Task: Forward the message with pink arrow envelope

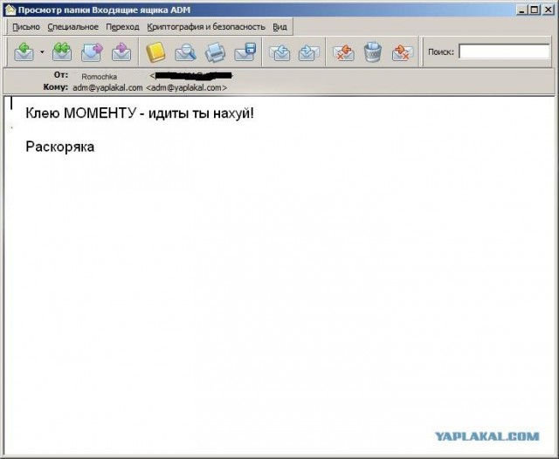Action: click(x=92, y=52)
